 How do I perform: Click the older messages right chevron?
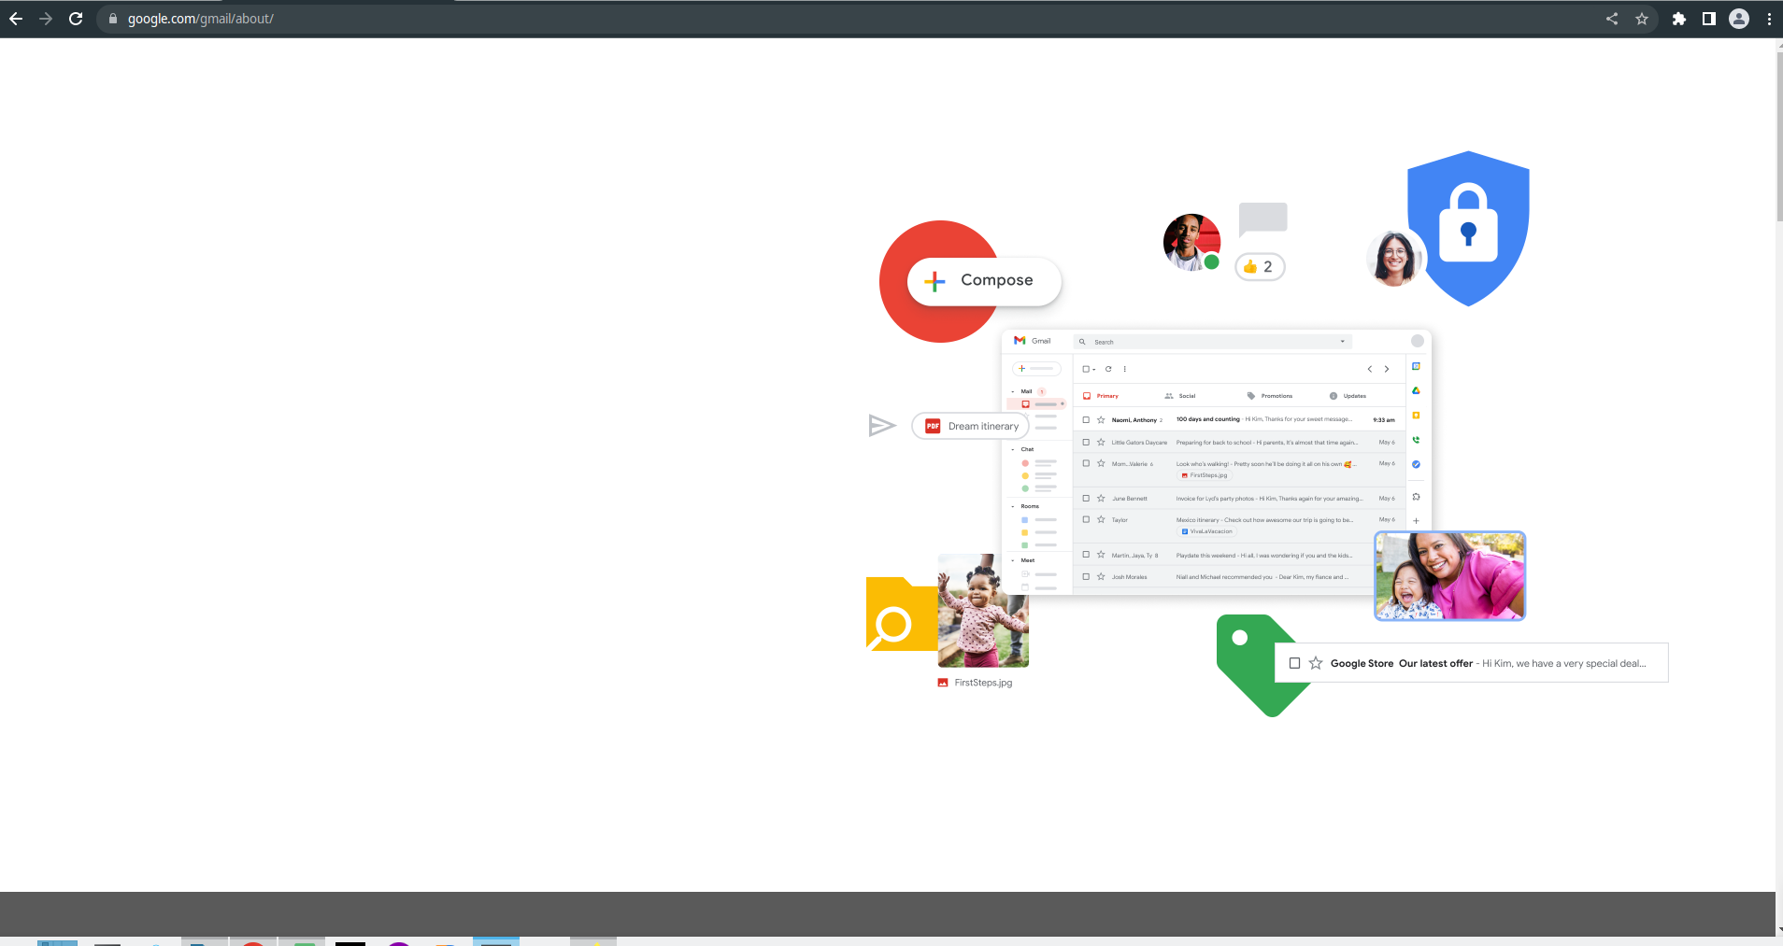1387,369
